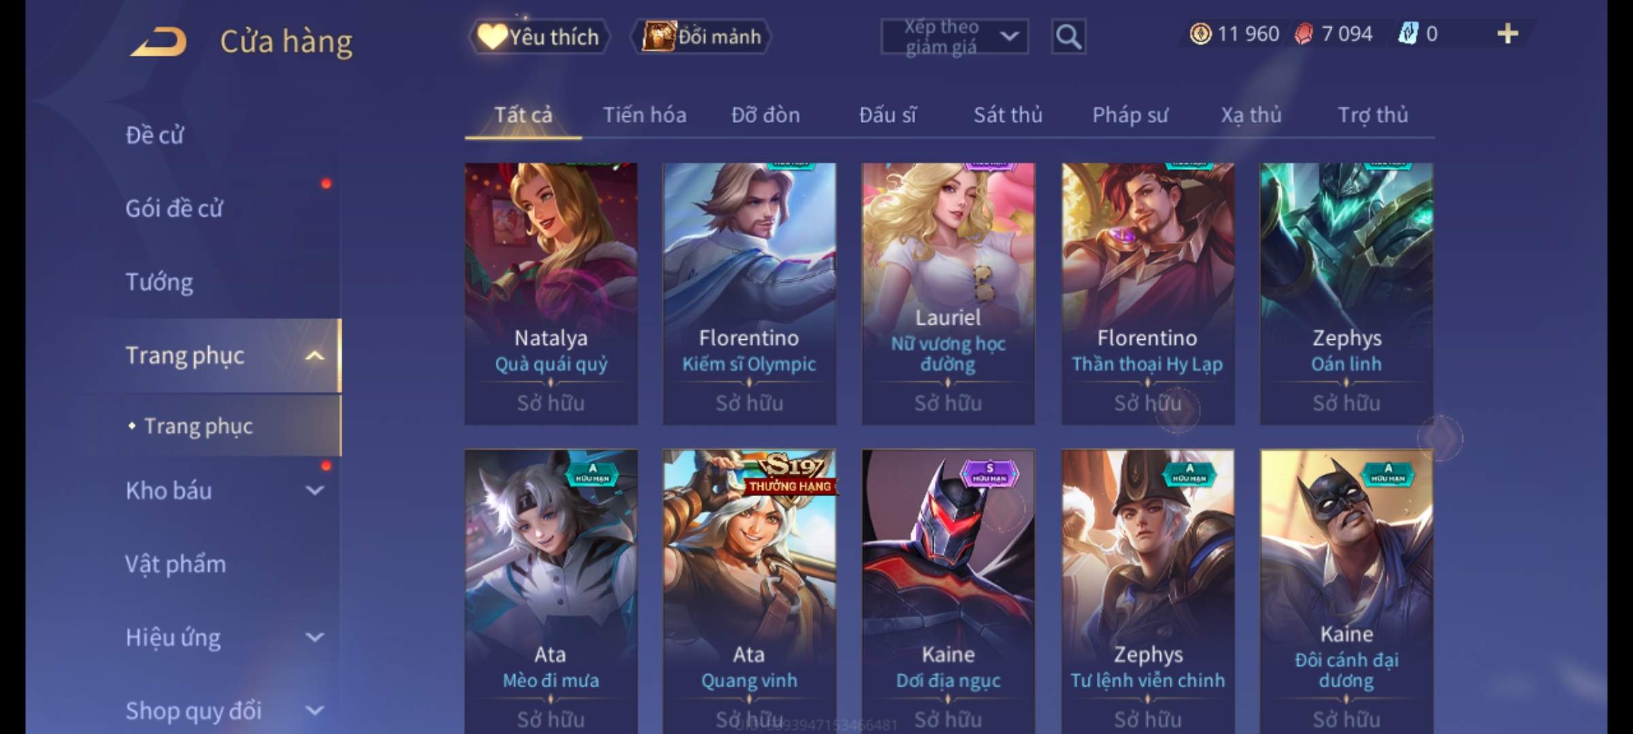
Task: Click the blue voucher currency icon
Action: (x=1407, y=33)
